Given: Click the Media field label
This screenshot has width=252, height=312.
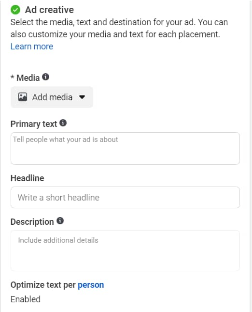Looking at the screenshot, I should click(x=28, y=78).
